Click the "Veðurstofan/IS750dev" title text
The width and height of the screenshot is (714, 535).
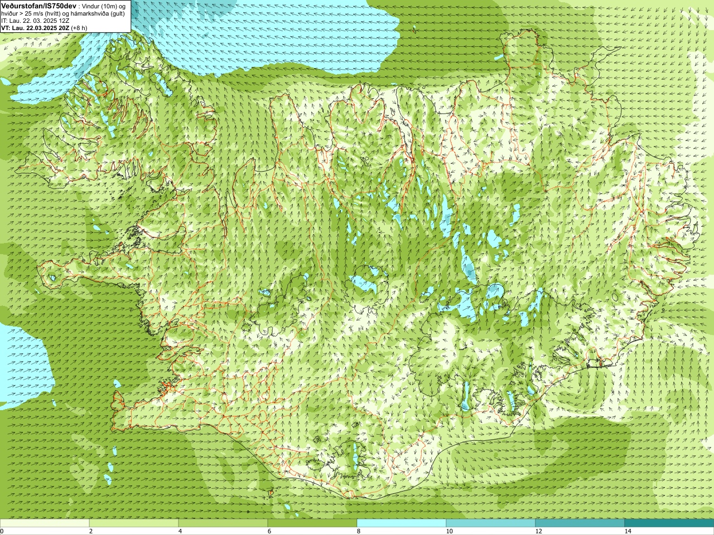39,5
